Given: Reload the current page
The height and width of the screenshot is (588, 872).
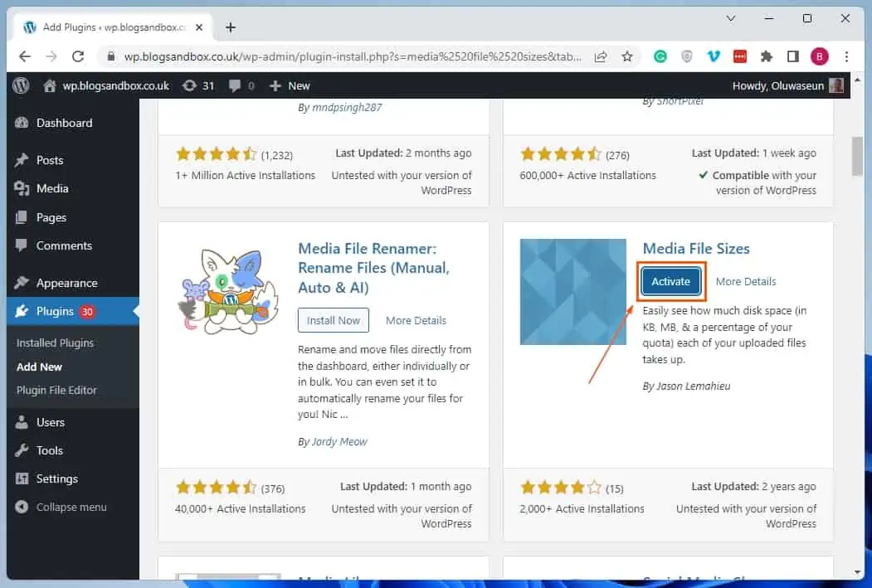Looking at the screenshot, I should pos(78,56).
